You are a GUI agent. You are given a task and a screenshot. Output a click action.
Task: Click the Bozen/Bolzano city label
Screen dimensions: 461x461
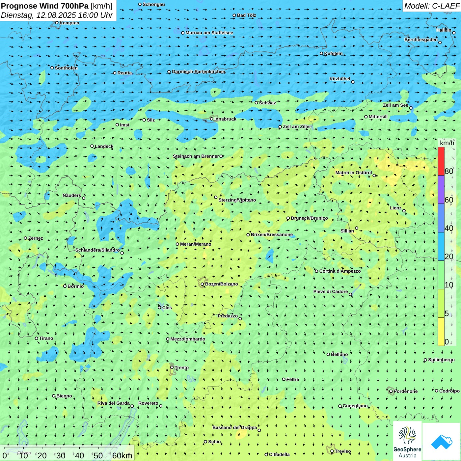click(x=221, y=284)
